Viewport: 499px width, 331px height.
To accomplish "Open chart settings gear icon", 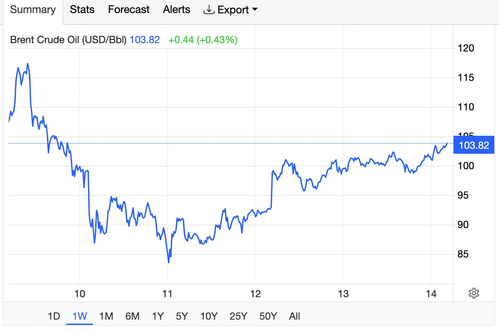I will 474,294.
